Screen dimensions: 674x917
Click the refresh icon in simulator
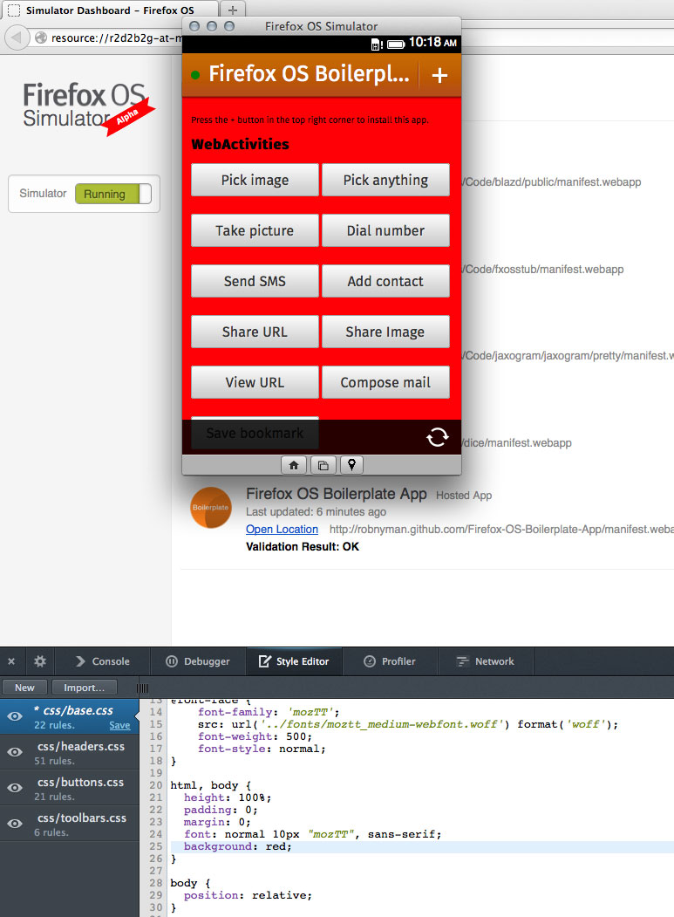(437, 437)
